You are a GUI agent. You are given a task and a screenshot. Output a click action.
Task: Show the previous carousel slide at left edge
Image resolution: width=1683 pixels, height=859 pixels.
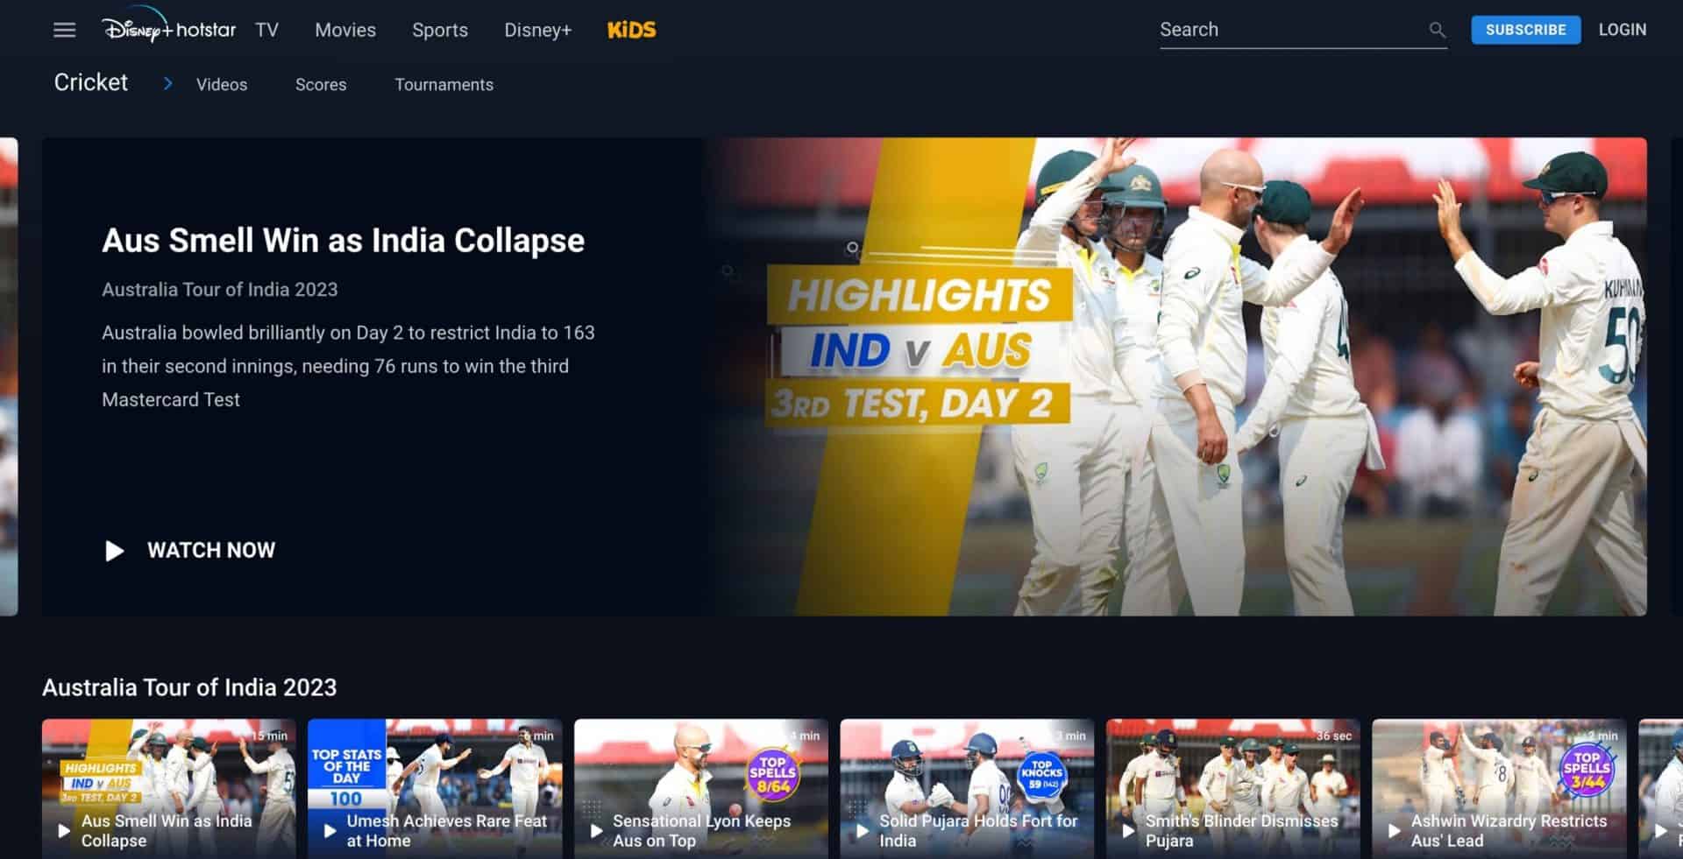click(x=9, y=377)
